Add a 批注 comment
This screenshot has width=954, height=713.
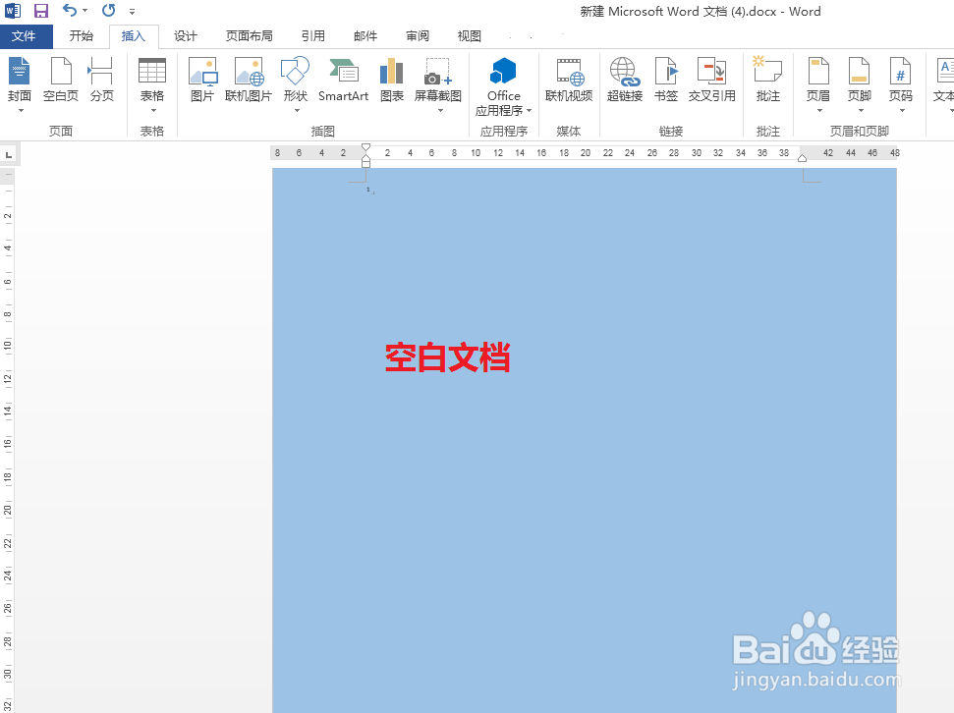[x=768, y=80]
